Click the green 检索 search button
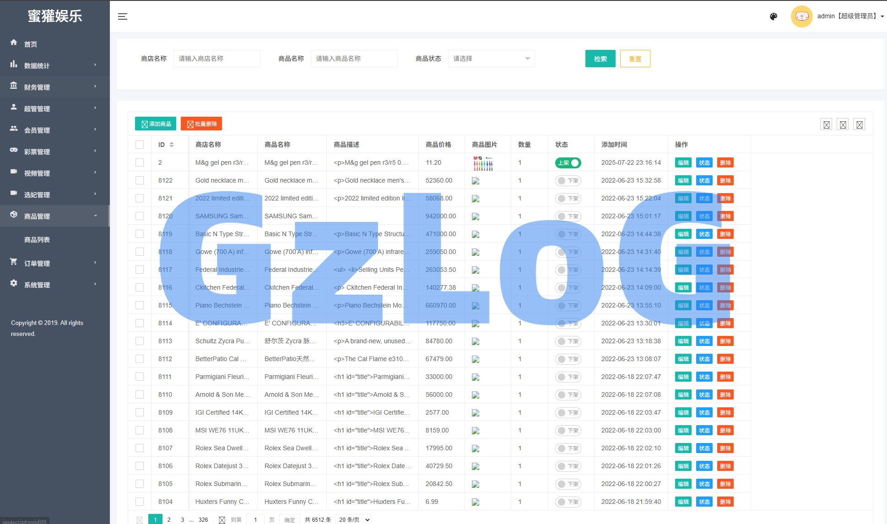887x524 pixels. (600, 59)
